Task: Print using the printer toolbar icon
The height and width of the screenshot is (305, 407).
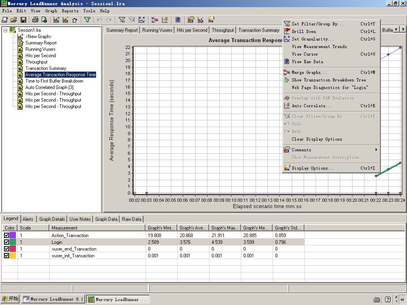Action: 35,20
